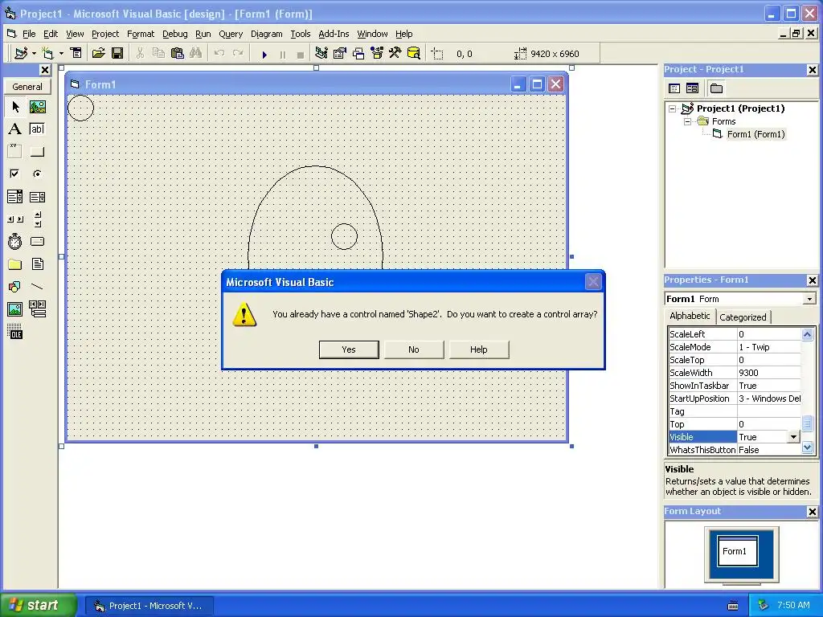Open Add Standard EXE dropdown arrow
The height and width of the screenshot is (617, 823).
point(34,54)
